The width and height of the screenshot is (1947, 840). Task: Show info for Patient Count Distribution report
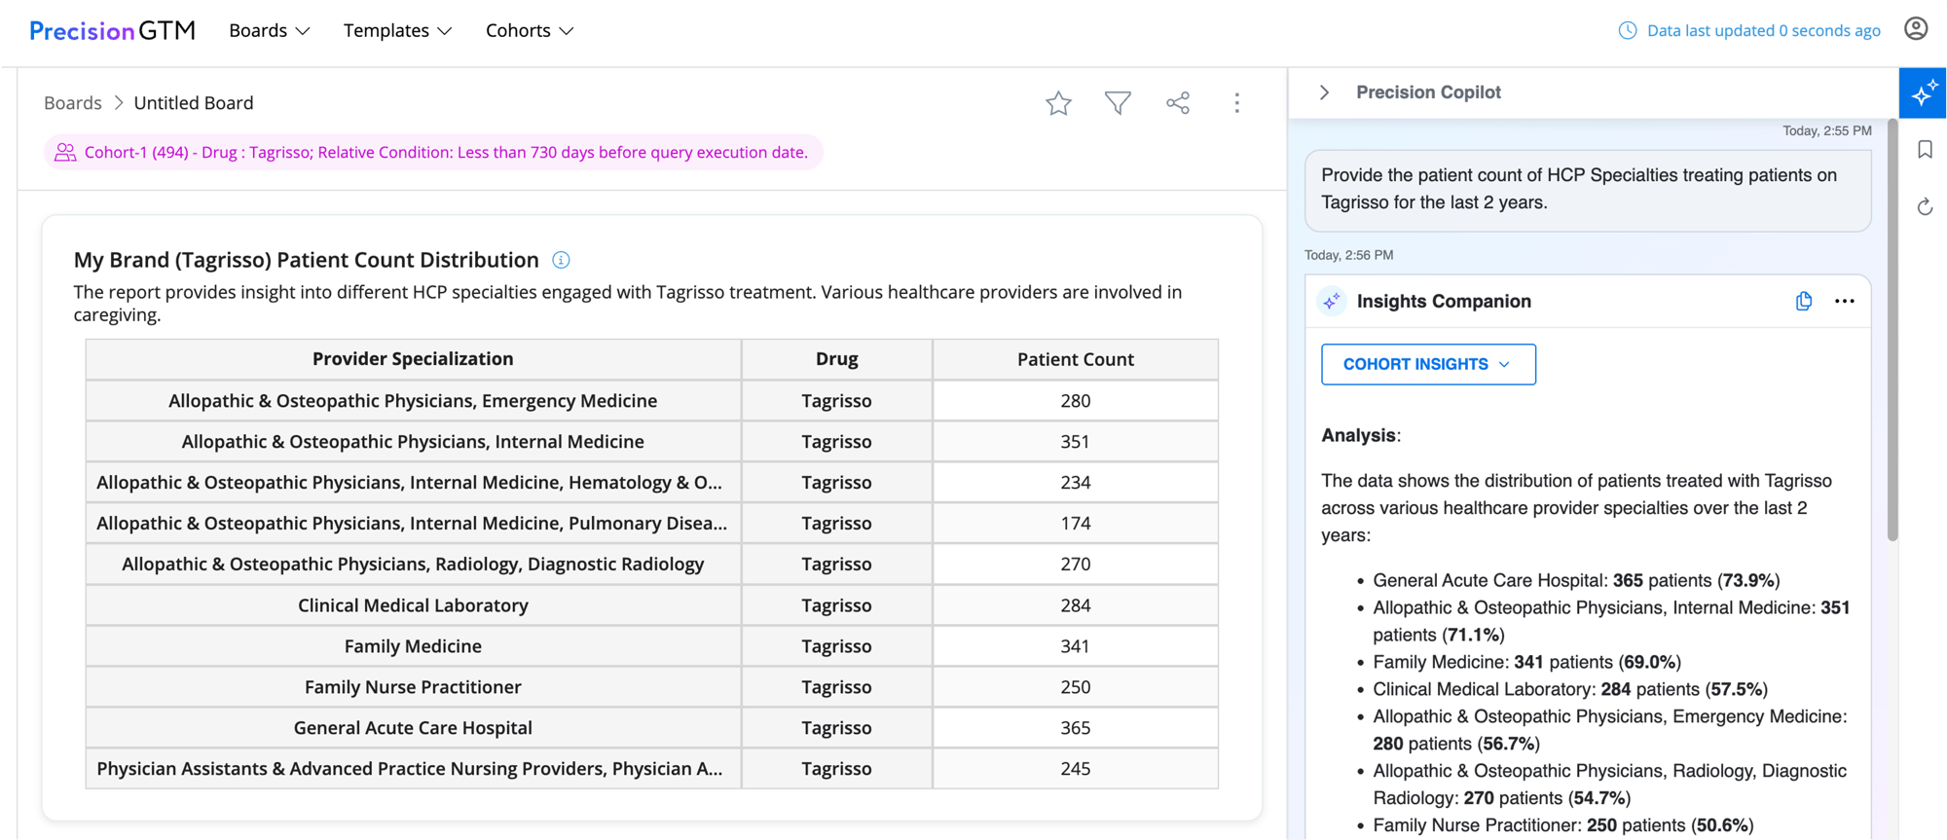point(561,260)
